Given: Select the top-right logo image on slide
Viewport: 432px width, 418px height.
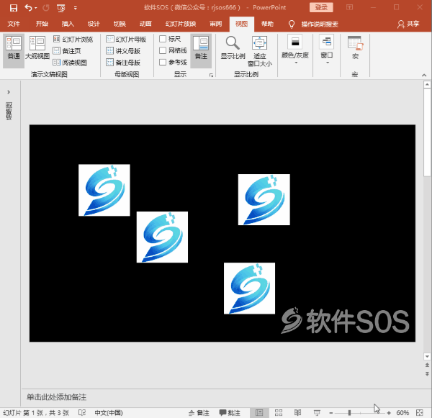Looking at the screenshot, I should [x=264, y=199].
